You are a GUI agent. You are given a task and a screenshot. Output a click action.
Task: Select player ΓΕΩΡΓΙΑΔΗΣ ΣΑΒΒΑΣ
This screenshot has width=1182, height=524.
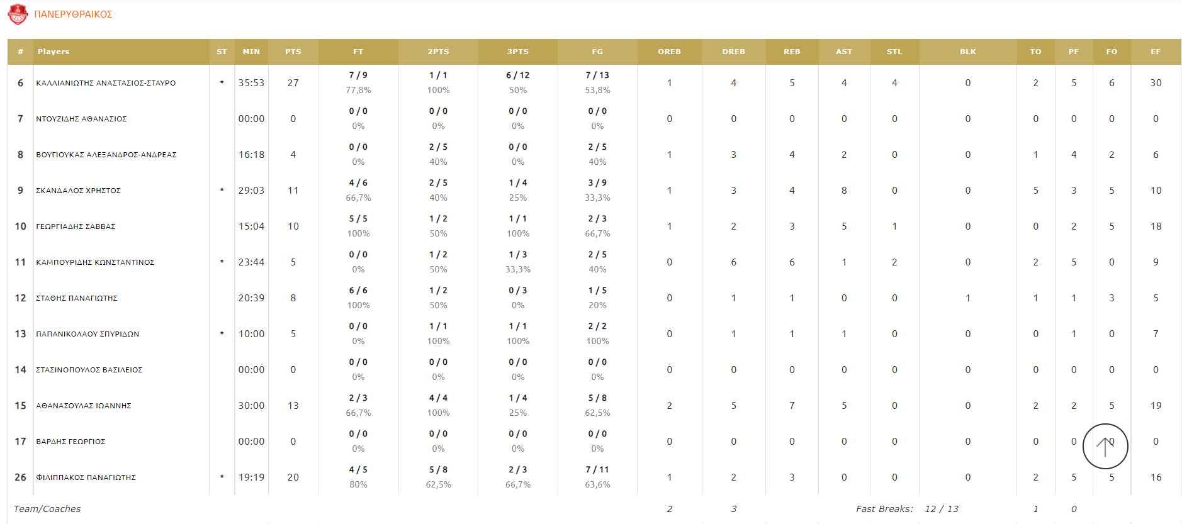[76, 226]
